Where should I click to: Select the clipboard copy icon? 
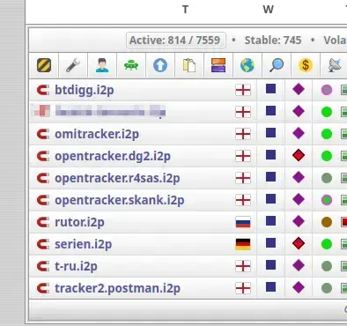coord(189,65)
